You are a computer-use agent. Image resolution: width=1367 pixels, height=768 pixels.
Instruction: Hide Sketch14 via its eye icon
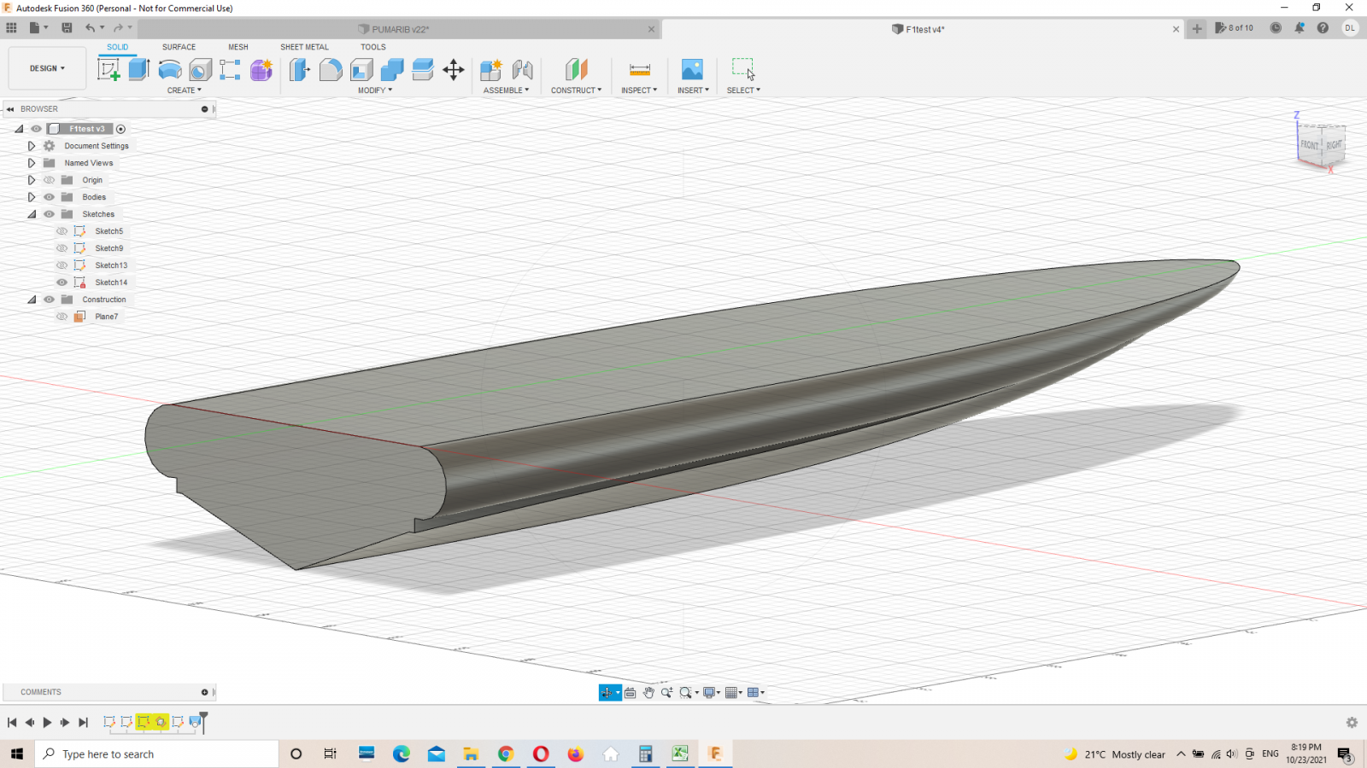[62, 282]
